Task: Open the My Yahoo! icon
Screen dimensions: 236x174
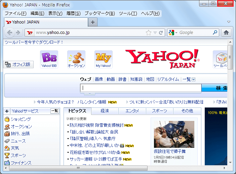Action: pyautogui.click(x=104, y=59)
